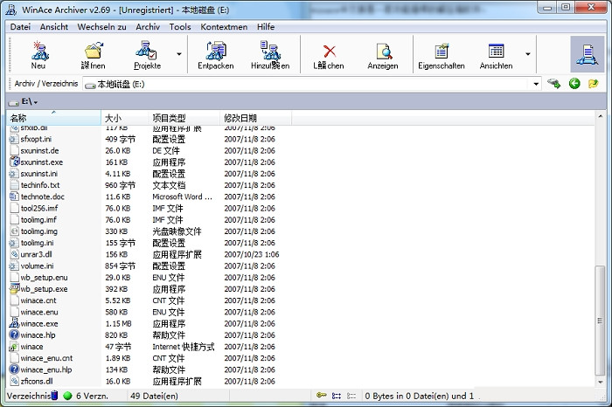Click the vertical scrollbar thumb
612x407 pixels.
600,321
